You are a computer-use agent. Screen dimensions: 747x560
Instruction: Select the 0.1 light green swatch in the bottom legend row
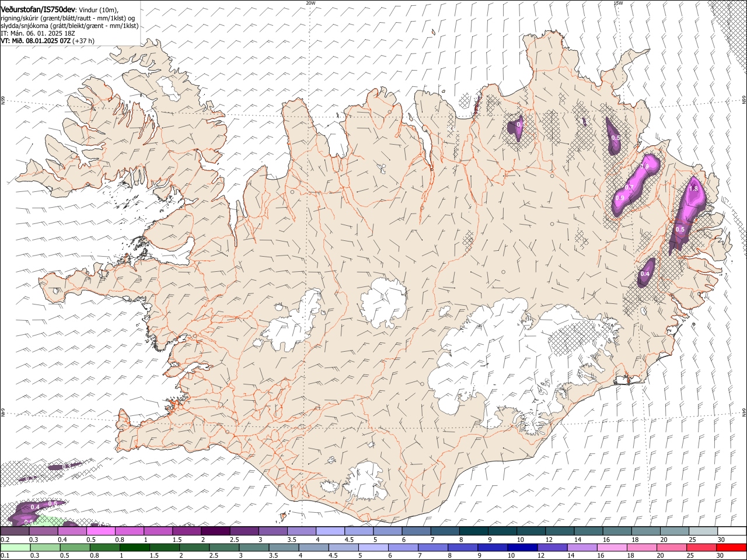point(15,547)
